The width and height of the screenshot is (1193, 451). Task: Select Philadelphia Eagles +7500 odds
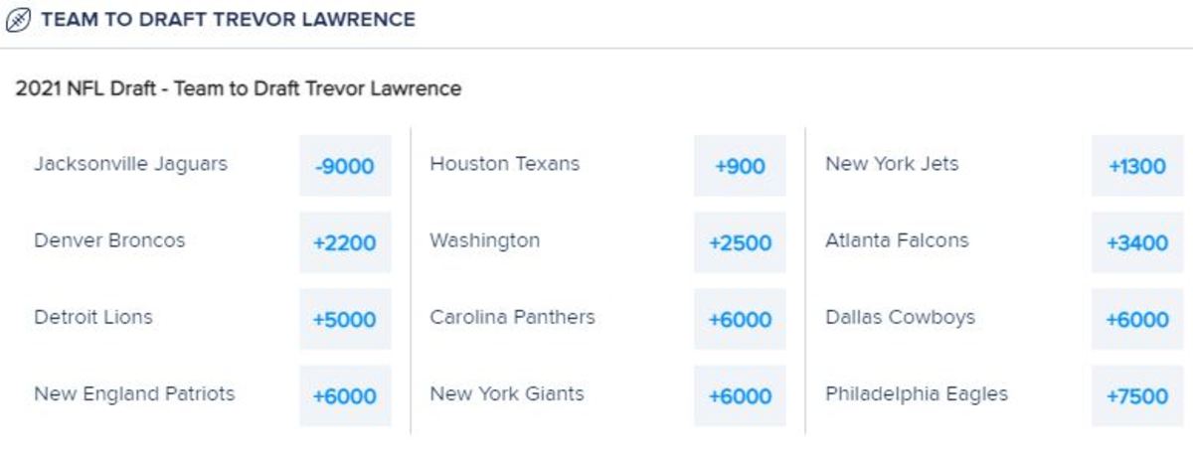pyautogui.click(x=1137, y=396)
